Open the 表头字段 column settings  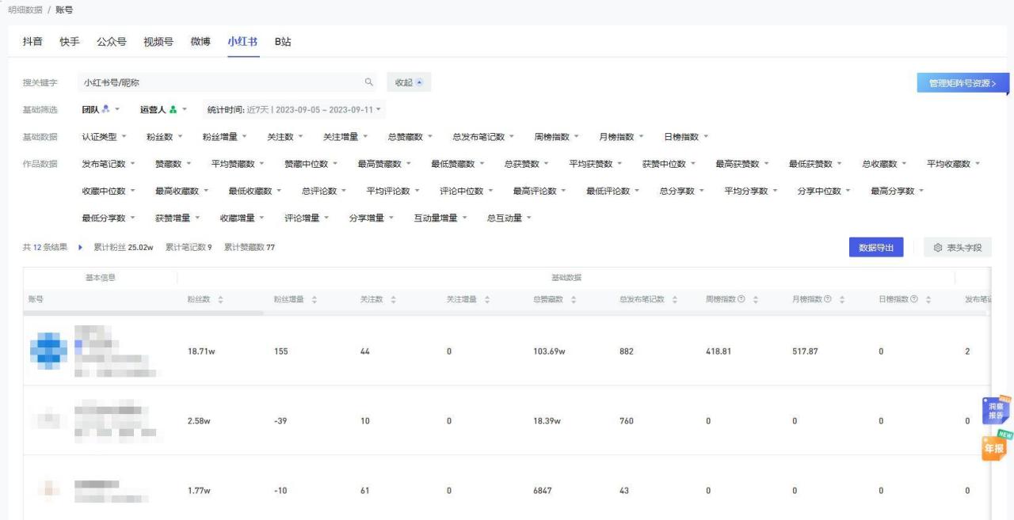[956, 248]
